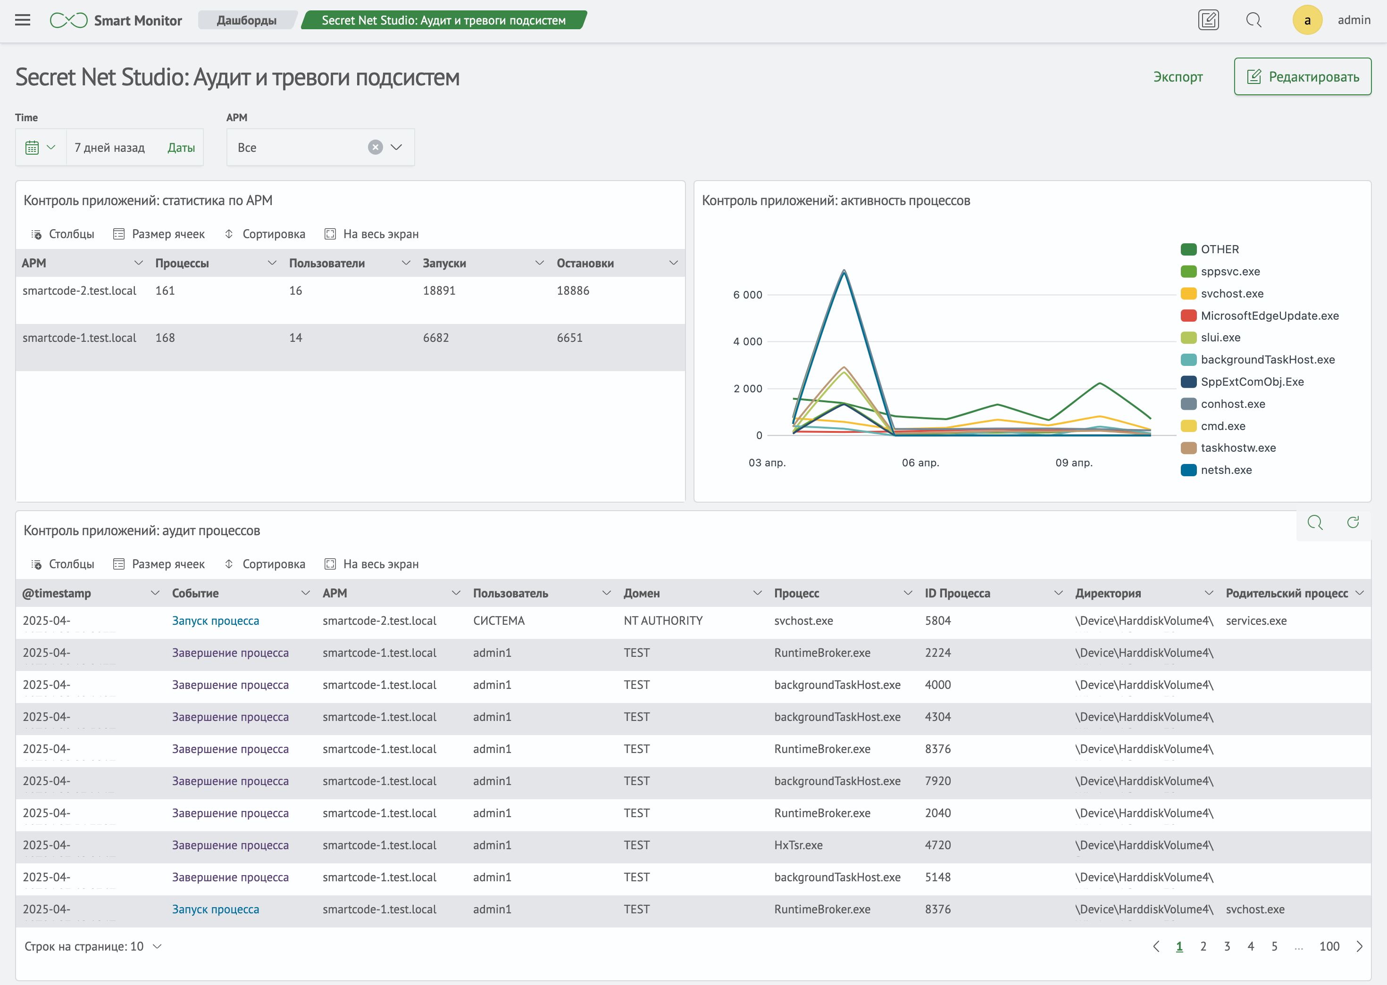1387x985 pixels.
Task: Toggle OTHER series in chart legend
Action: point(1220,249)
